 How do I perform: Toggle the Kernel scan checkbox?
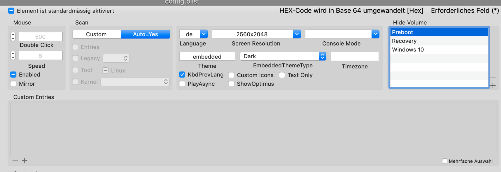pyautogui.click(x=75, y=82)
